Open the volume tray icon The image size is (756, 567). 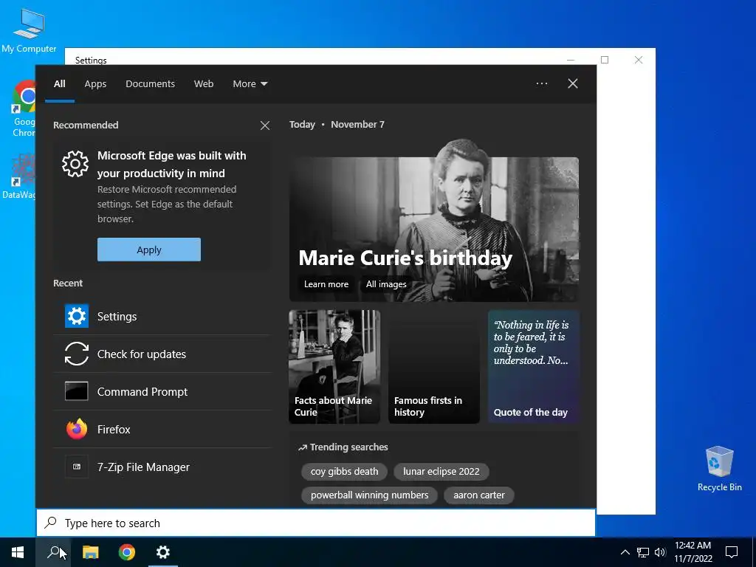point(660,552)
